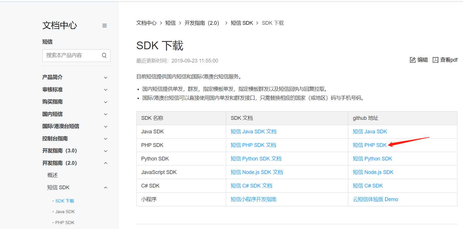Viewport: 463px width, 229px height.
Task: Open 短信 Java SDK 文档 link
Action: tap(254, 132)
